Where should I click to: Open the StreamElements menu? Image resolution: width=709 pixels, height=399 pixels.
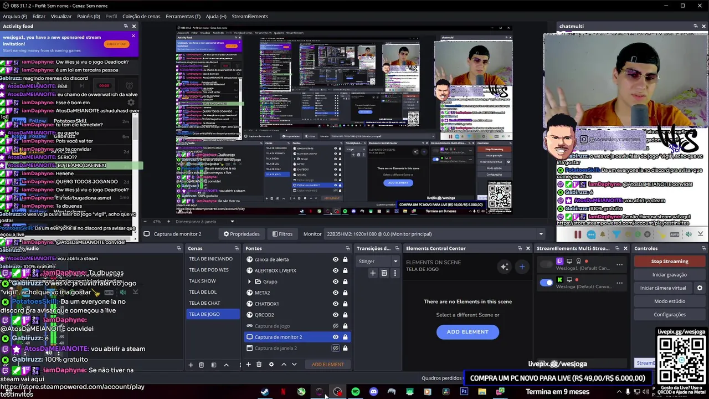pos(250,16)
